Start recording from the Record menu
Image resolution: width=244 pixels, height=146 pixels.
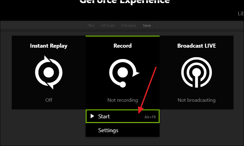[123, 116]
